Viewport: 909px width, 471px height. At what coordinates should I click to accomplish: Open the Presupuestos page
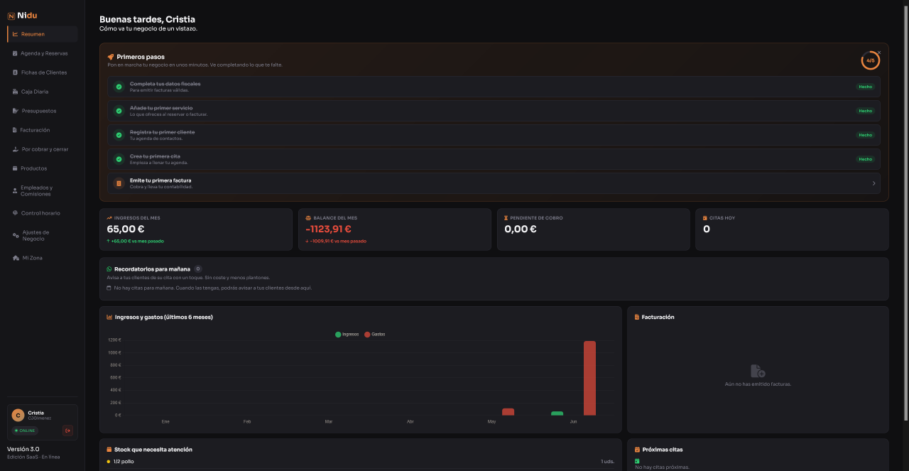point(42,111)
